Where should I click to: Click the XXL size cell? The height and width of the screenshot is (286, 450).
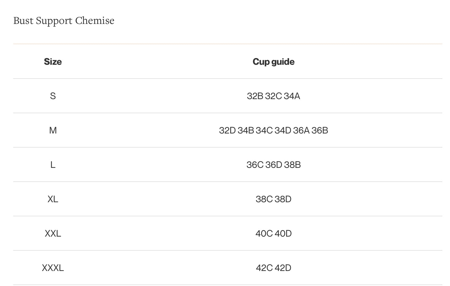coord(53,234)
